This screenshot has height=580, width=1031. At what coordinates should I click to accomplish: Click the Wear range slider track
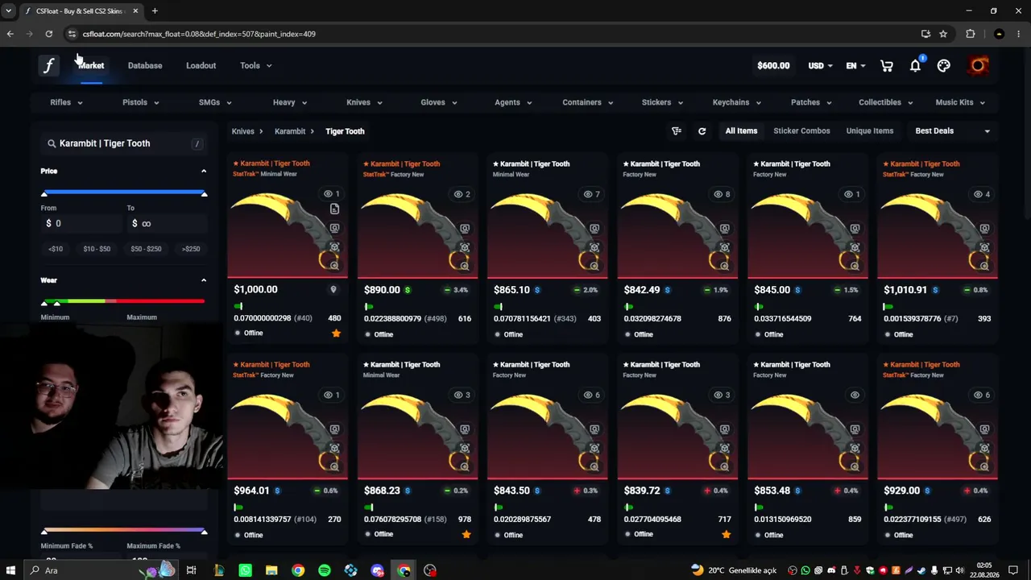point(124,301)
